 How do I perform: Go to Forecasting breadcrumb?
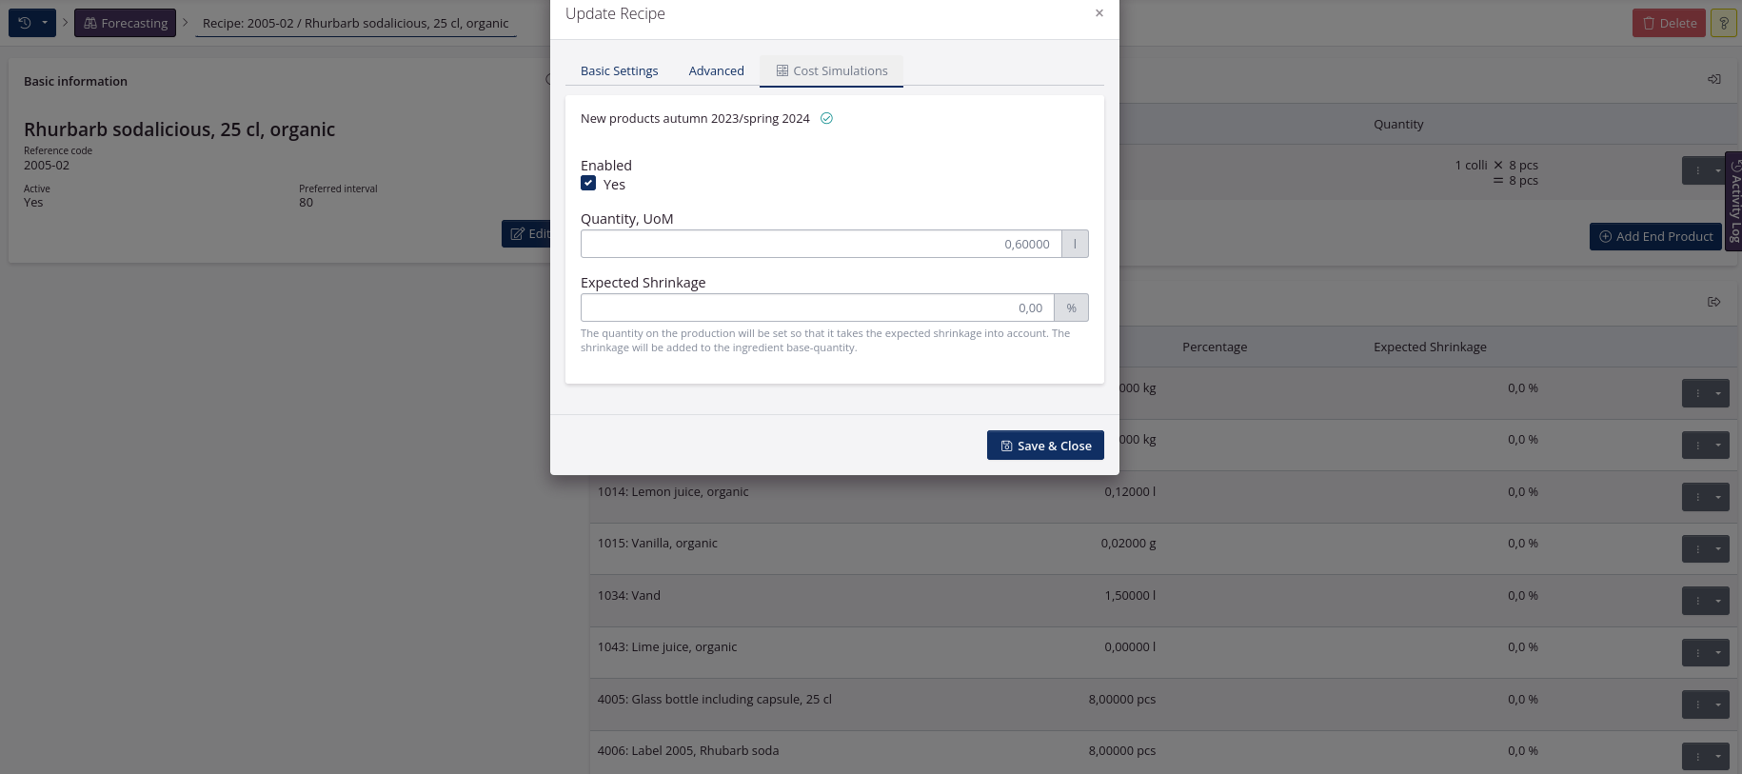point(125,23)
